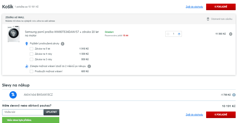This screenshot has height=123, width=238.
Task: Click the warranty ribbon badge icon
Action: (x=27, y=44)
